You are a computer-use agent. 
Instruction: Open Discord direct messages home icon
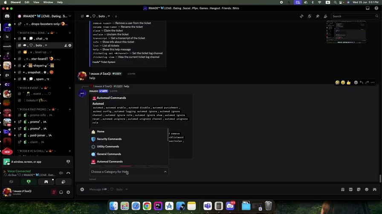(x=7, y=16)
